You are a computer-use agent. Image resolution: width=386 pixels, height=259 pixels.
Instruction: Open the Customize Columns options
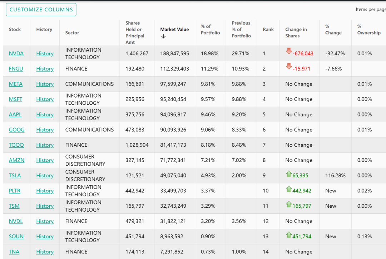click(41, 10)
